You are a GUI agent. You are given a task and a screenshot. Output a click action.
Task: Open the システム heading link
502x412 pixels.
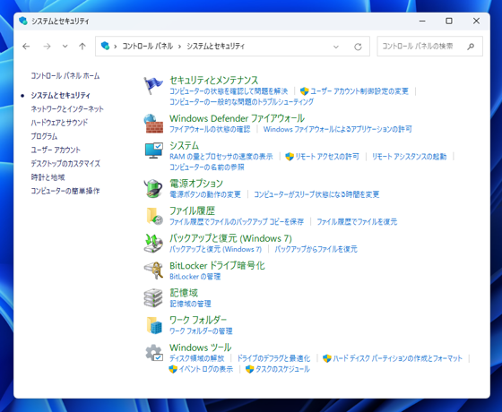[185, 145]
